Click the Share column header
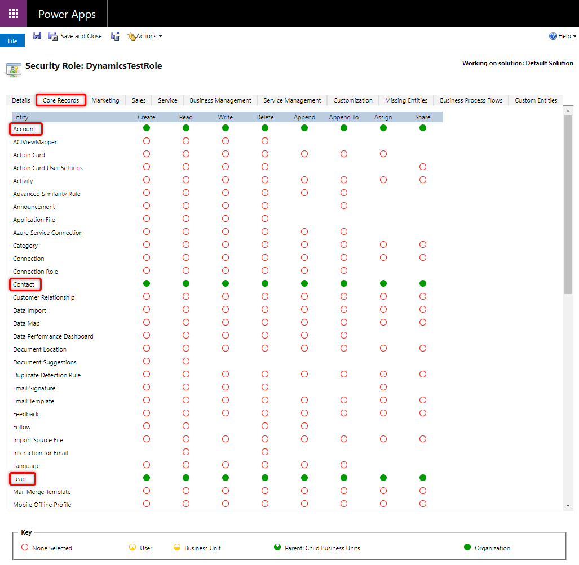 [423, 117]
